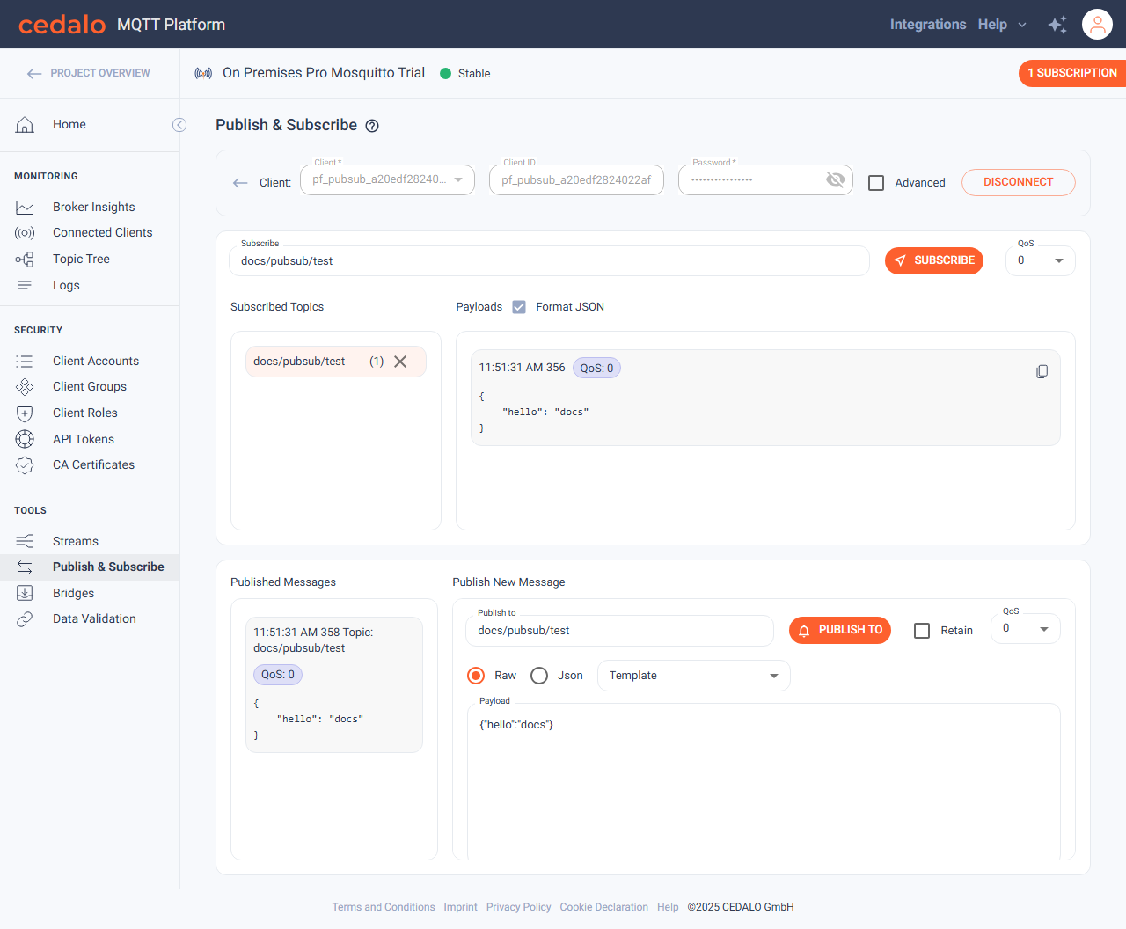Click the Cedalo logo
1126x929 pixels.
[x=62, y=25]
